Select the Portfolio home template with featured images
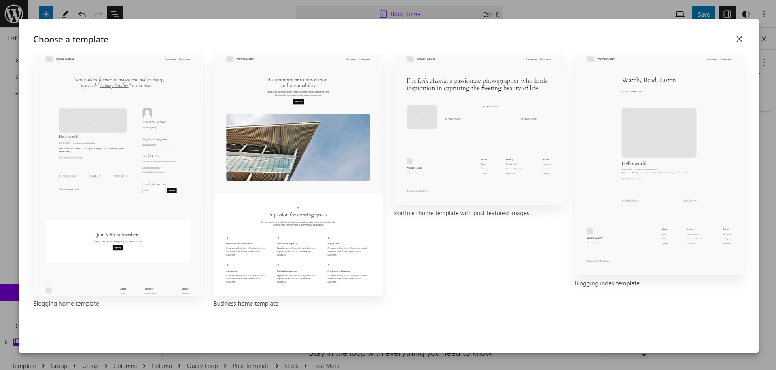 pyautogui.click(x=478, y=130)
